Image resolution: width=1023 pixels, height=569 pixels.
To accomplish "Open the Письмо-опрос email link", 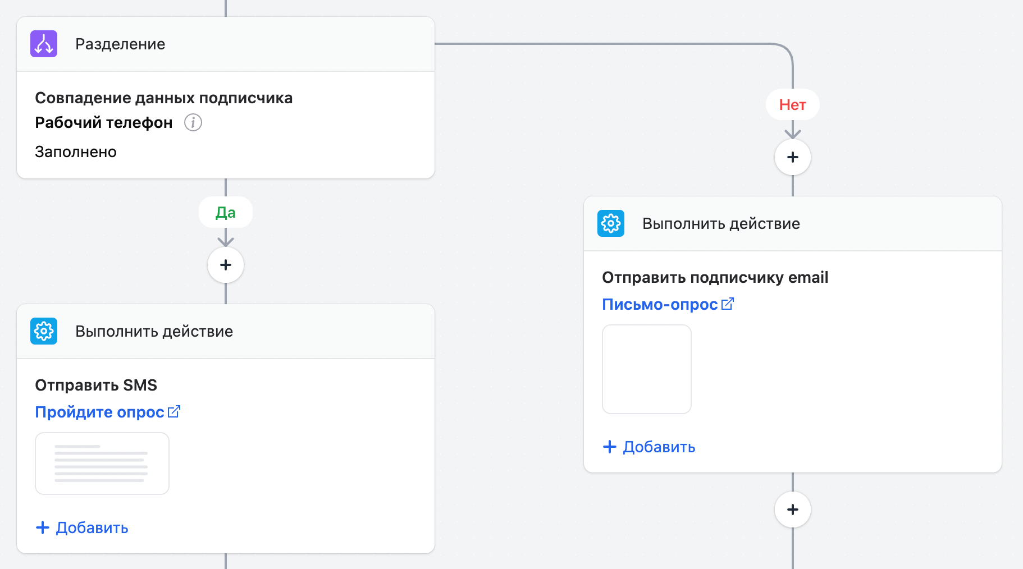I will [x=659, y=304].
